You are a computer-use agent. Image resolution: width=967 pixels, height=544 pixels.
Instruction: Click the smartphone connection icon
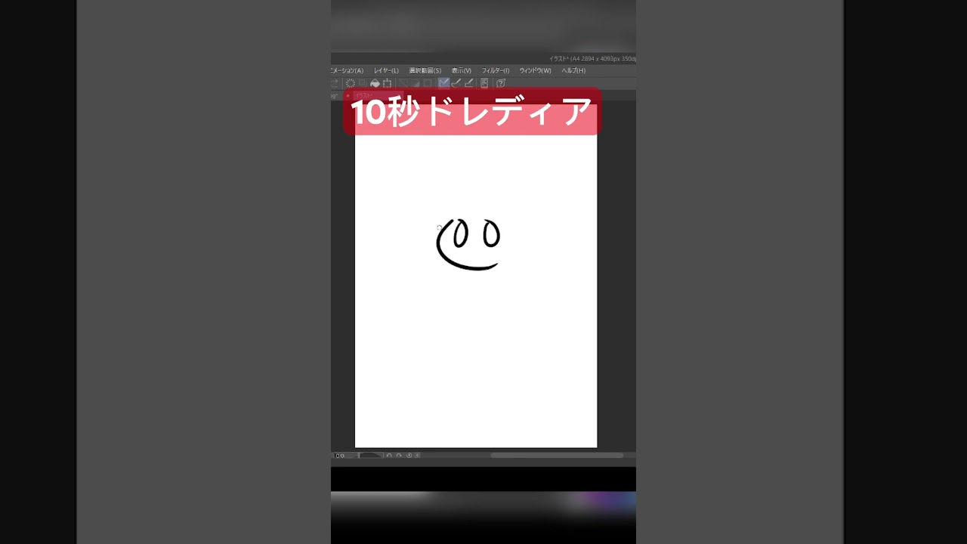tap(484, 83)
